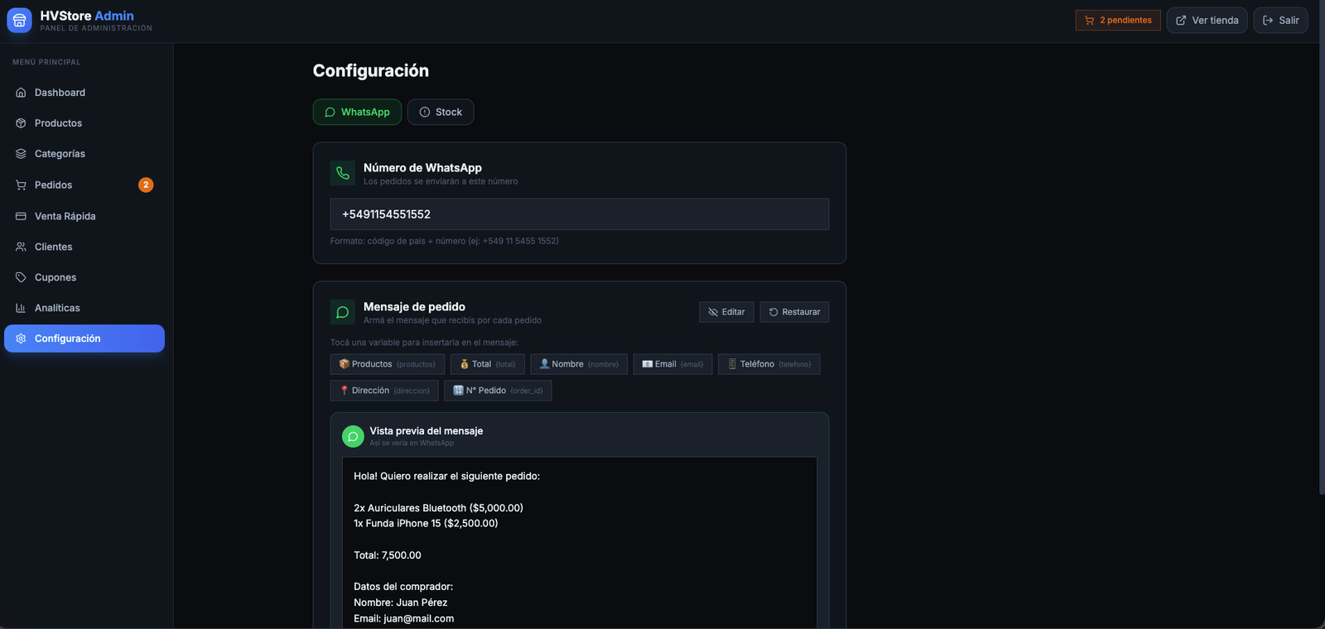Click the Clientes people icon in sidebar
The width and height of the screenshot is (1325, 629).
[x=21, y=247]
